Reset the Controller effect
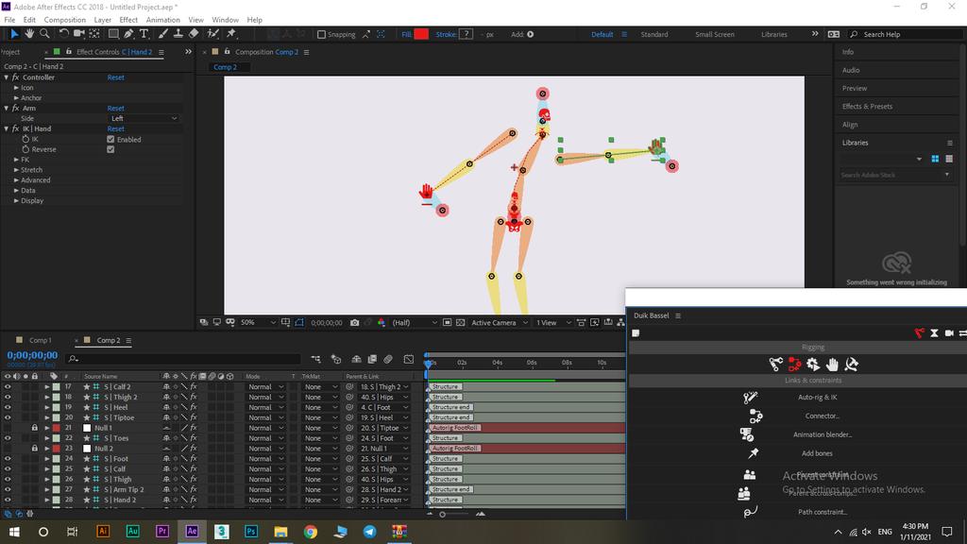Image resolution: width=967 pixels, height=544 pixels. click(x=115, y=77)
